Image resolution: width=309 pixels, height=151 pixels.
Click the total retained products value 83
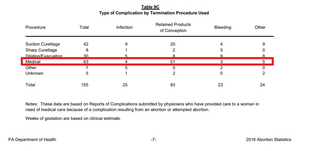tap(173, 85)
